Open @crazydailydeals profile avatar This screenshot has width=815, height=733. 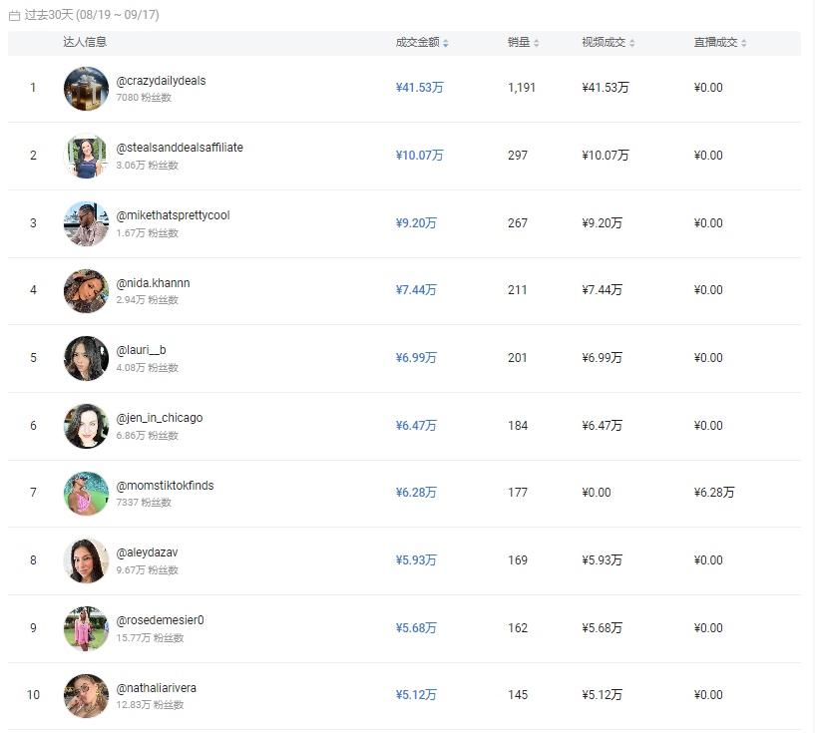pyautogui.click(x=86, y=89)
